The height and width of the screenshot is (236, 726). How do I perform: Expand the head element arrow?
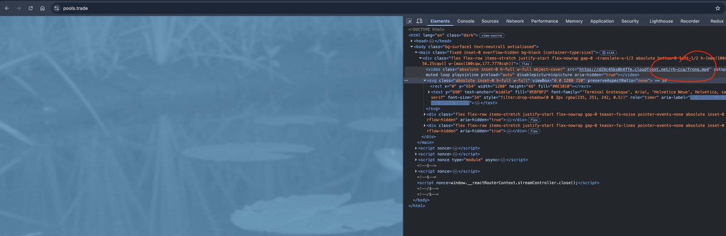[x=412, y=41]
